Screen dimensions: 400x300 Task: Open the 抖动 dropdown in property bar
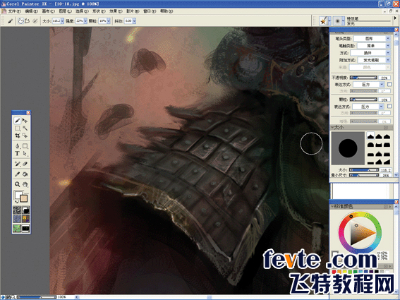pos(134,21)
